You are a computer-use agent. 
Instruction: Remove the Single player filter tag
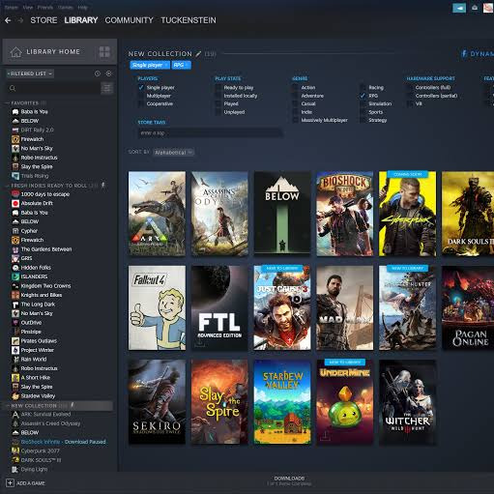166,65
